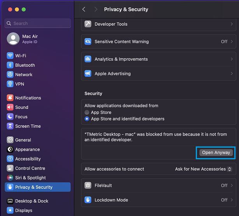The image size is (239, 216).
Task: Click the FileVault Off value
Action: click(x=224, y=185)
